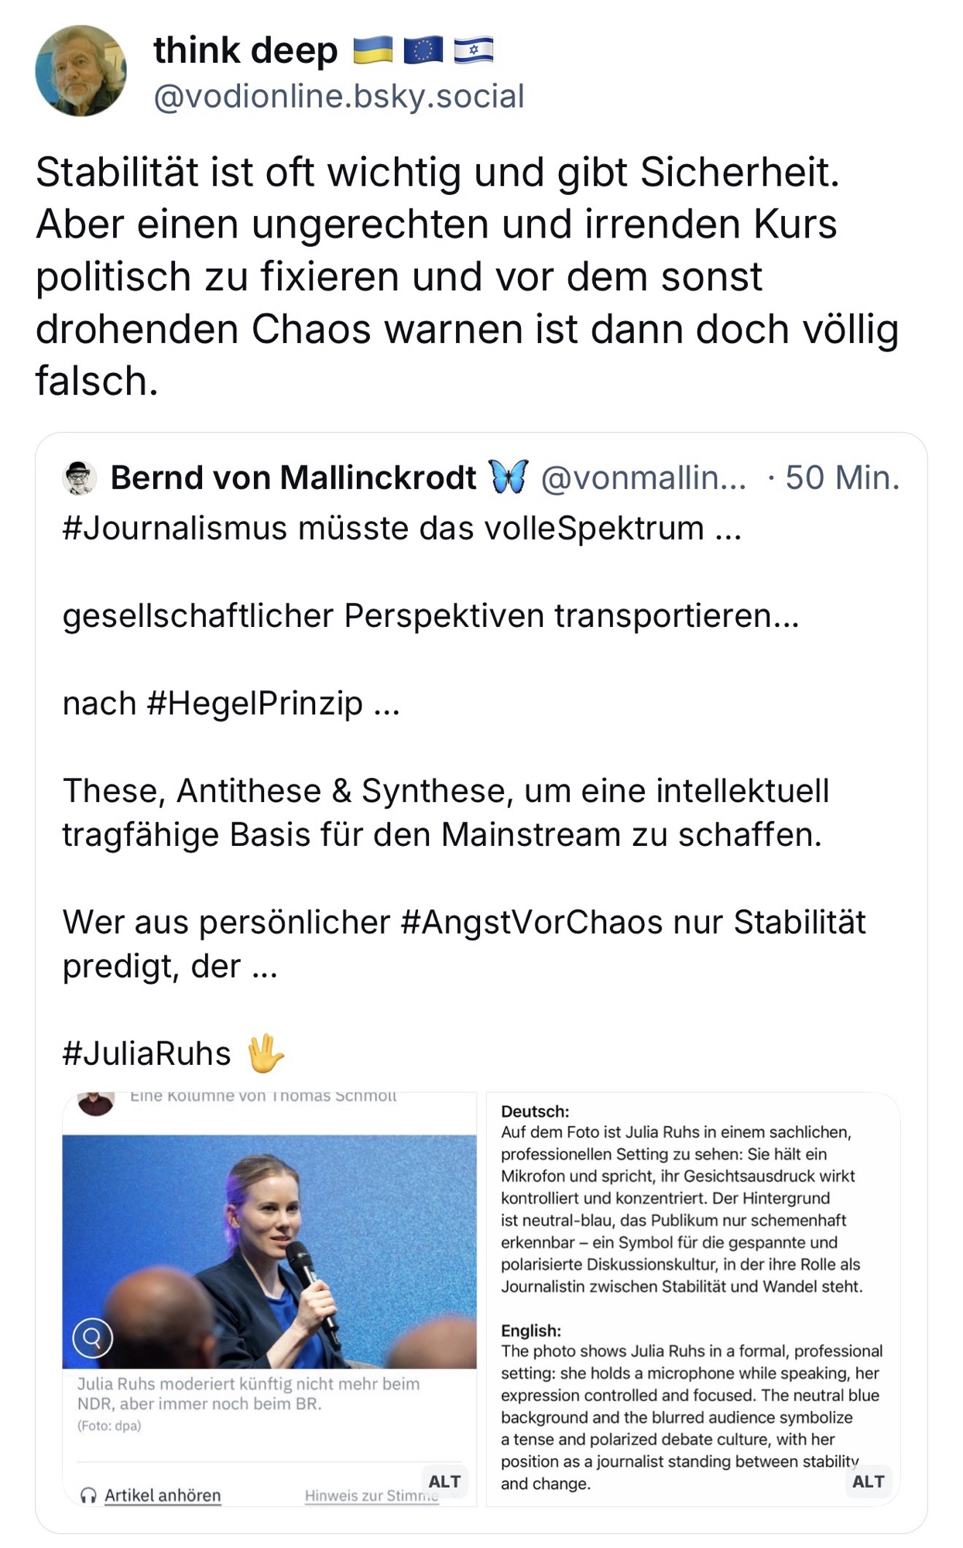Show ALT text of the left image
Image resolution: width=963 pixels, height=1548 pixels.
click(444, 1481)
